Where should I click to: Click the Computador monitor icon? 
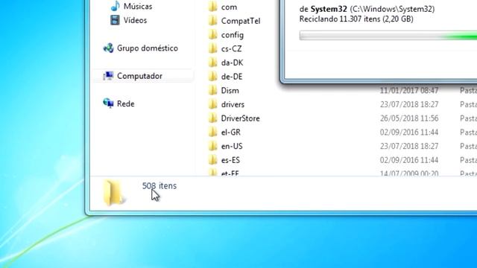(108, 76)
